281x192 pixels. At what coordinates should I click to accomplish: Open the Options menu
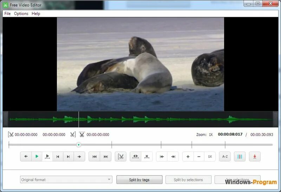tap(21, 14)
